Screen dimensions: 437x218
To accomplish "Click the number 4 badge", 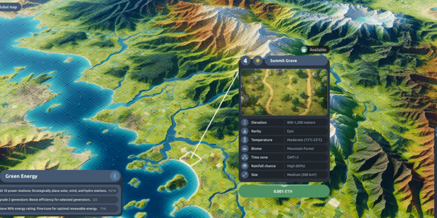I will click(245, 60).
